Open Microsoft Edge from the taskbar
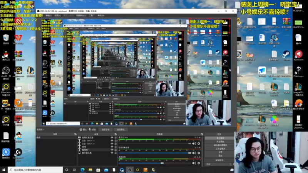This screenshot has width=308, height=173. [x=82, y=170]
